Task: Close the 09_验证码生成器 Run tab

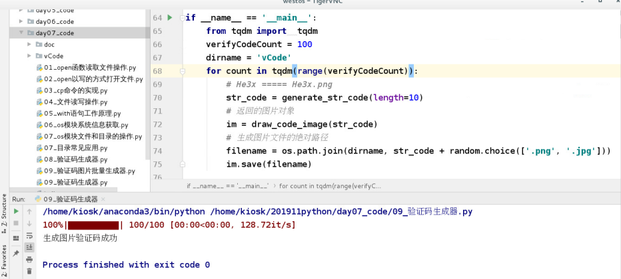Action: click(103, 199)
